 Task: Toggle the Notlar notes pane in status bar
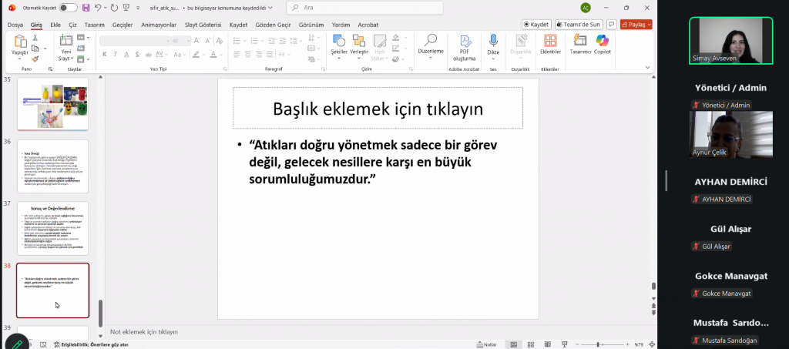click(x=486, y=344)
